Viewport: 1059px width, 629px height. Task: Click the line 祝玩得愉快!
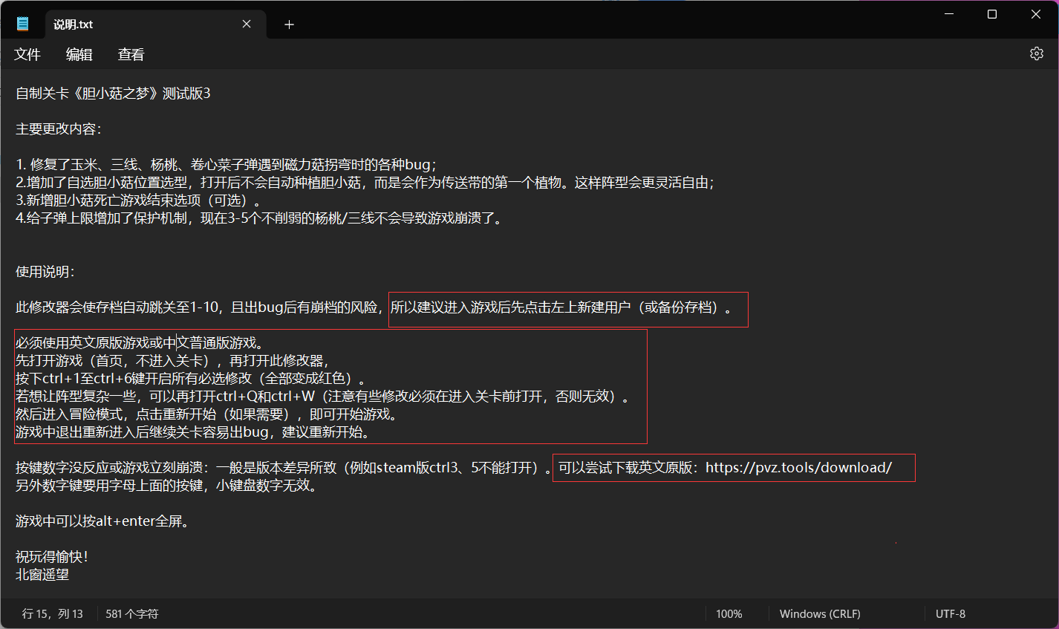coord(52,557)
